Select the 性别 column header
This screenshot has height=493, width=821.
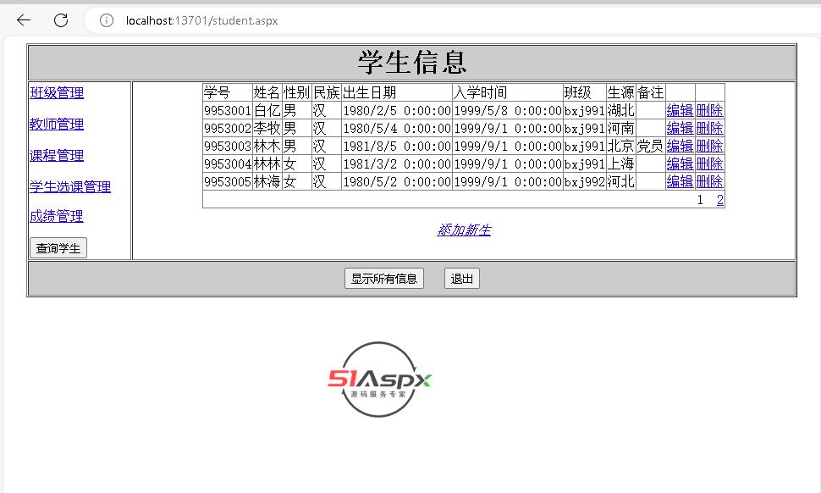297,92
